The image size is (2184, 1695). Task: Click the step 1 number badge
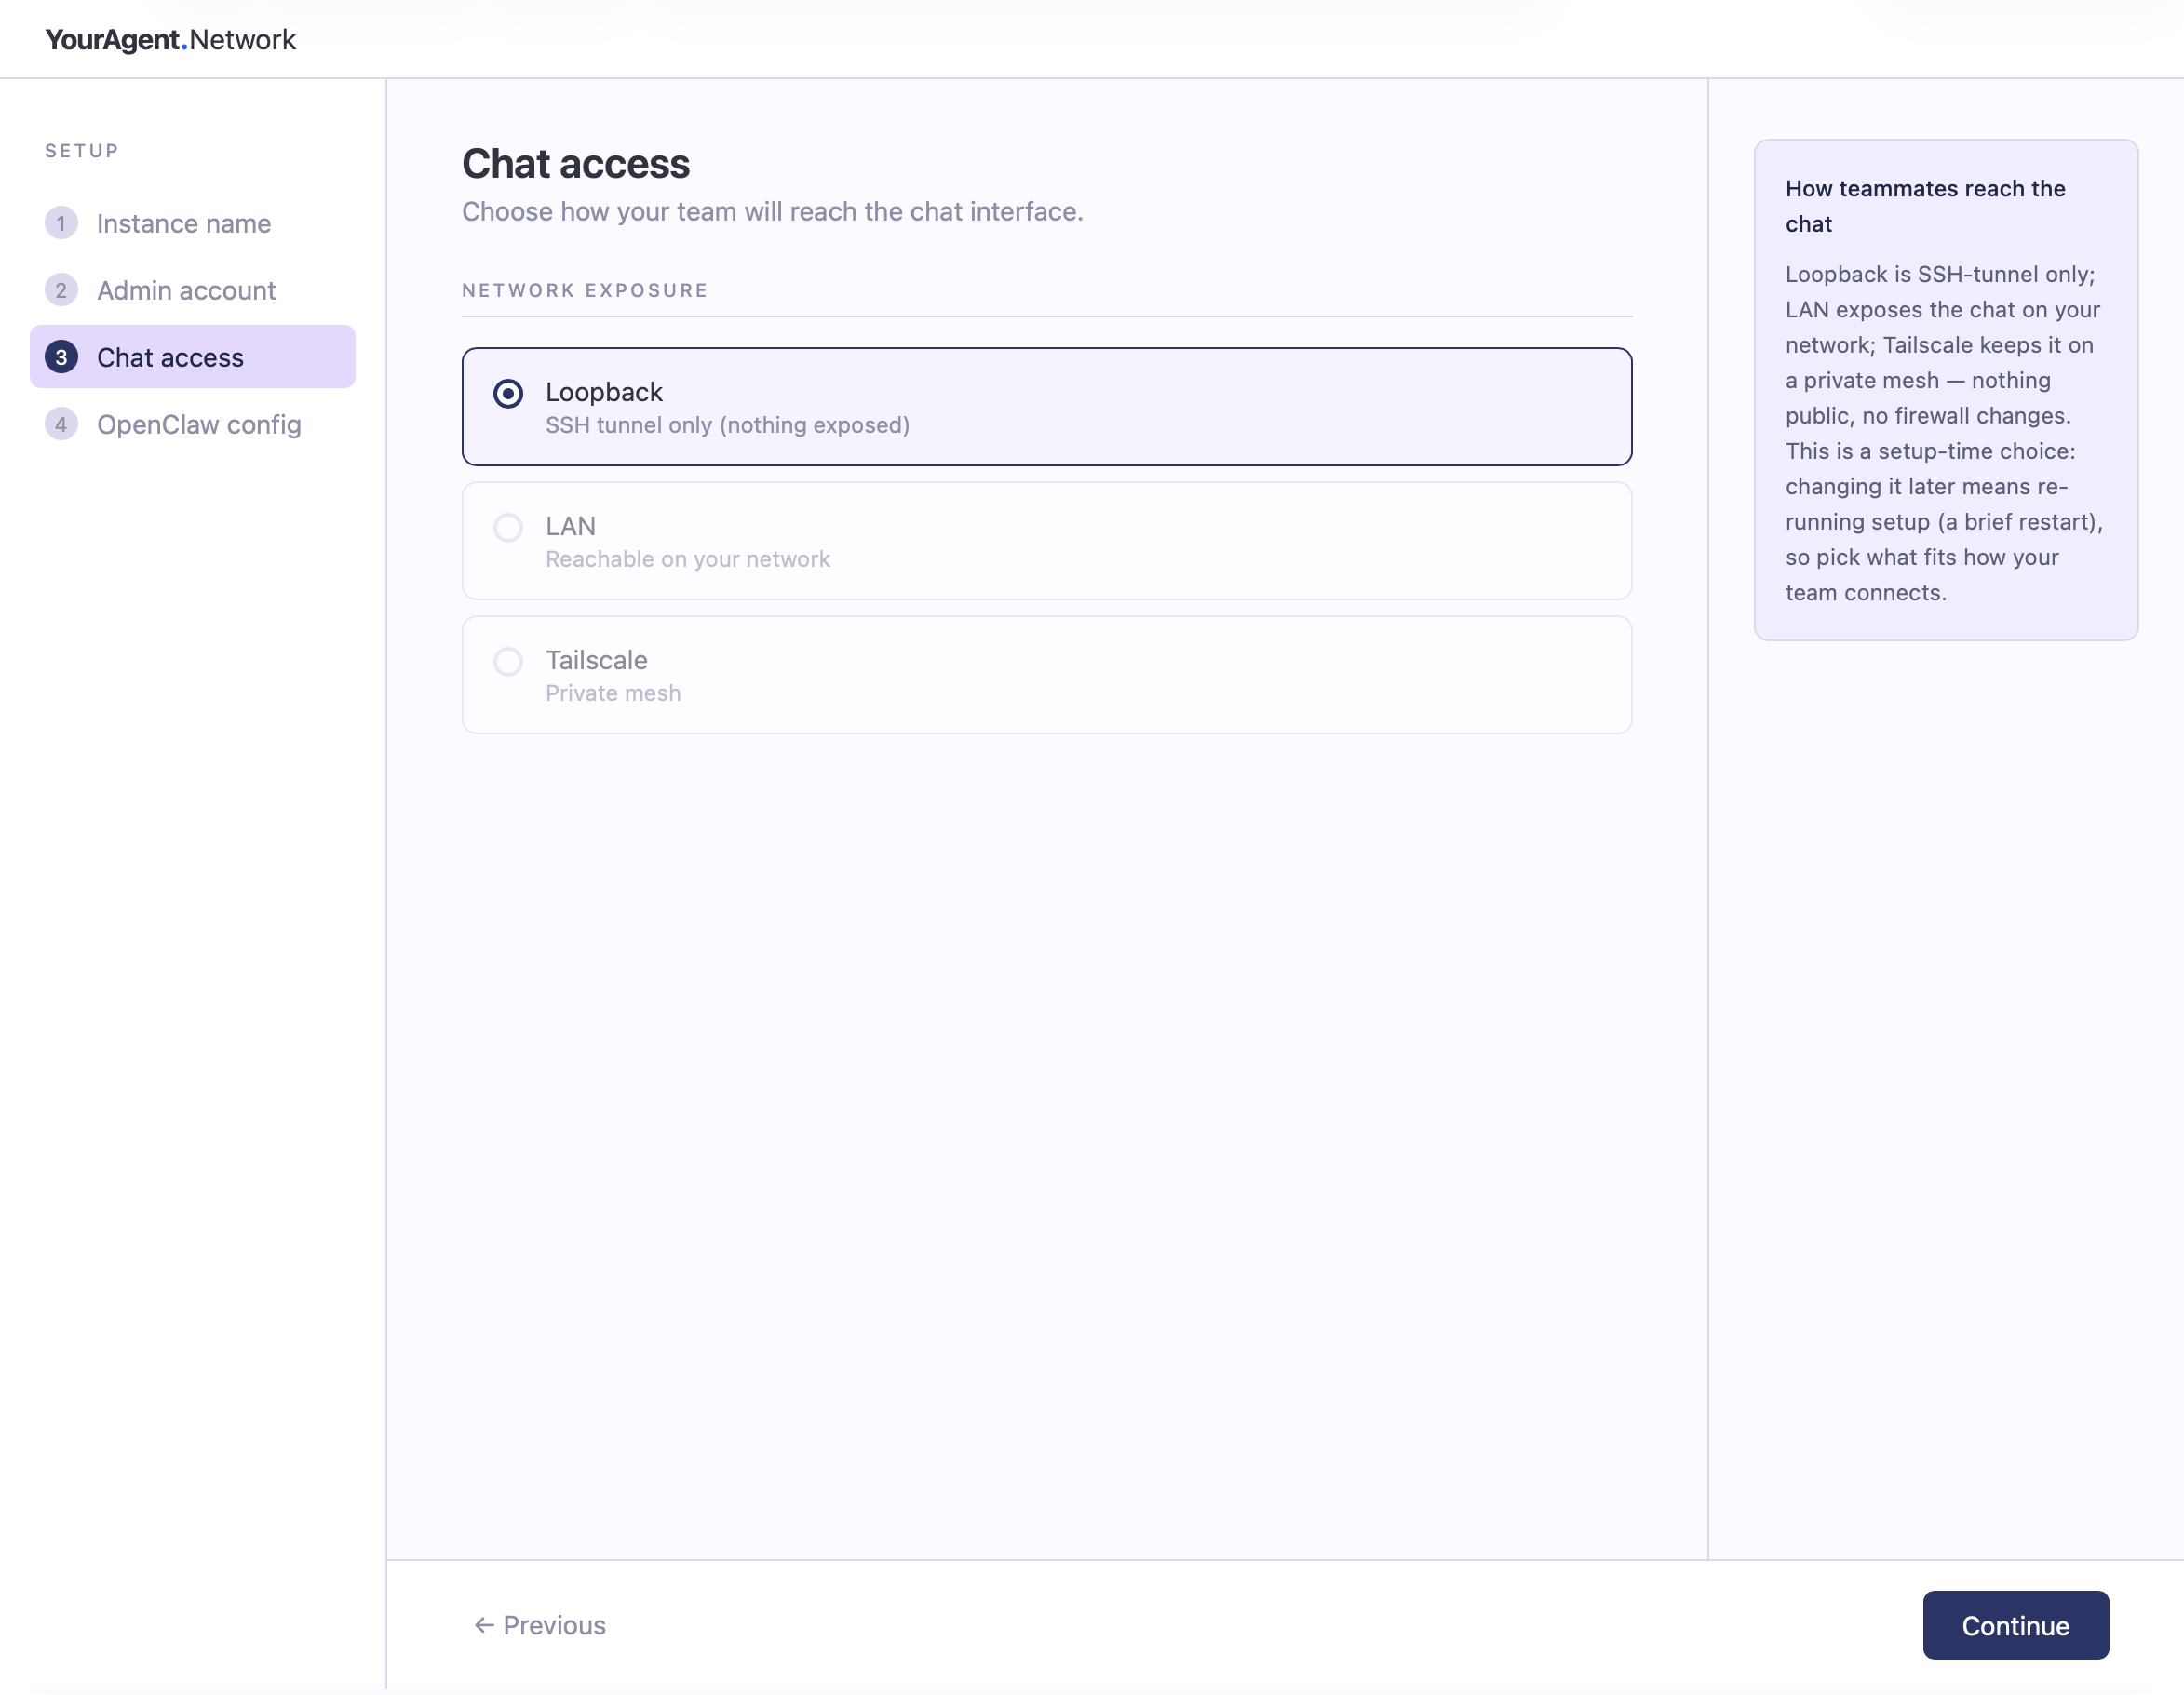[x=61, y=223]
